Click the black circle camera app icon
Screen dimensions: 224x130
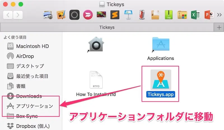pyautogui.click(x=74, y=15)
